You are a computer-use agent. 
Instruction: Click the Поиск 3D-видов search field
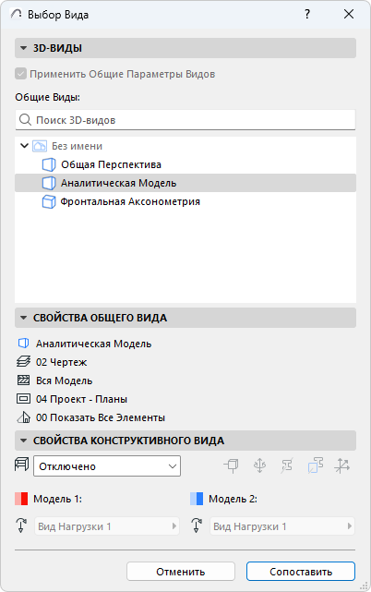tap(185, 120)
